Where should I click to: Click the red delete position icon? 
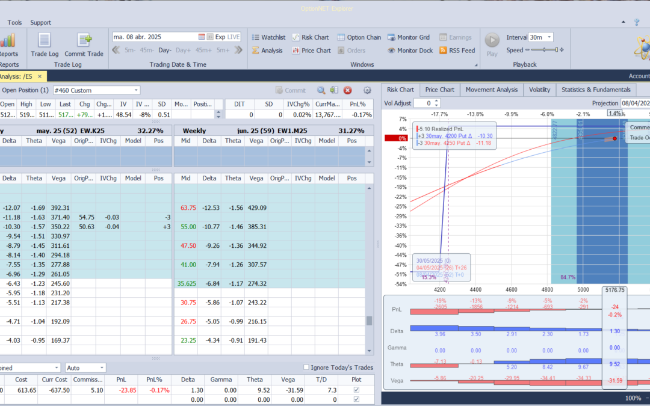click(347, 90)
